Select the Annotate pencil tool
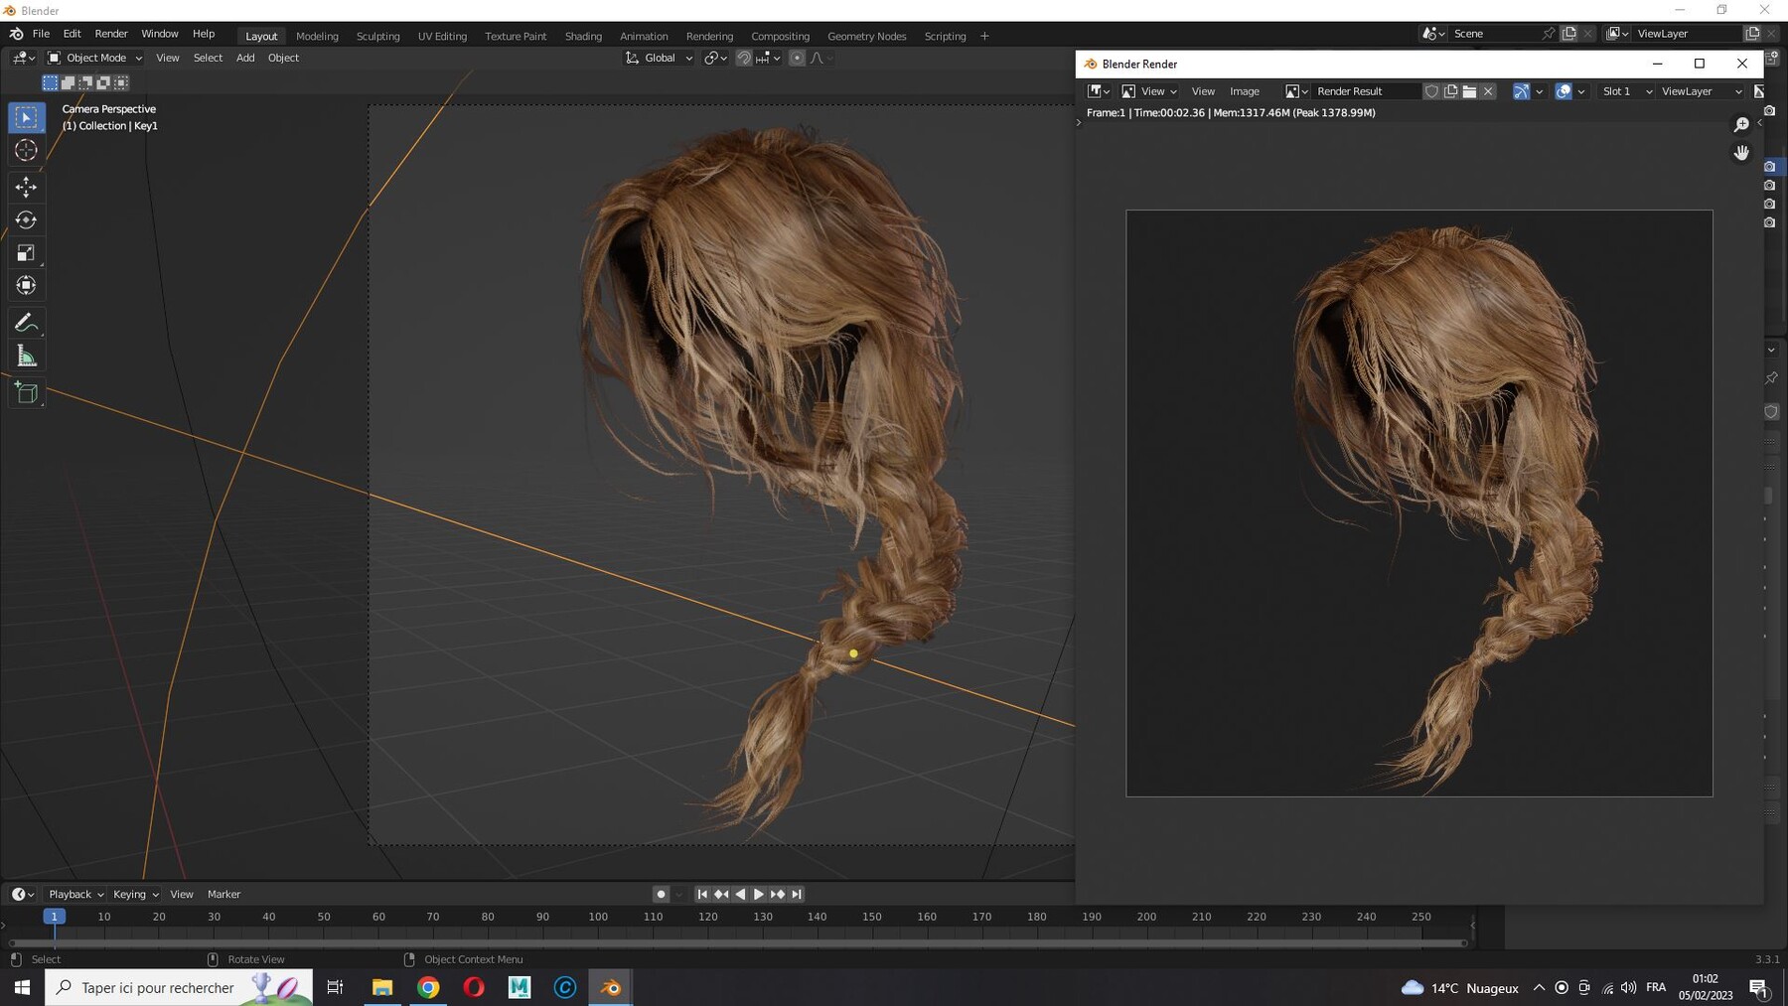This screenshot has height=1006, width=1788. [27, 323]
